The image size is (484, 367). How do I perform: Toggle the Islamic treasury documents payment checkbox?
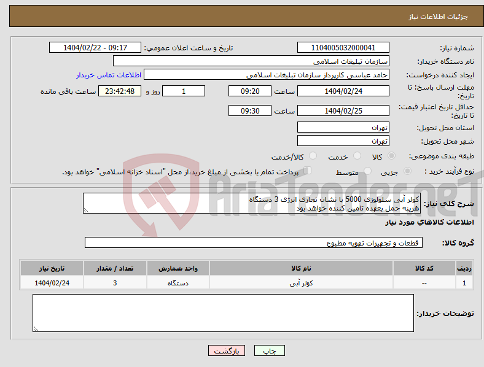pos(308,170)
